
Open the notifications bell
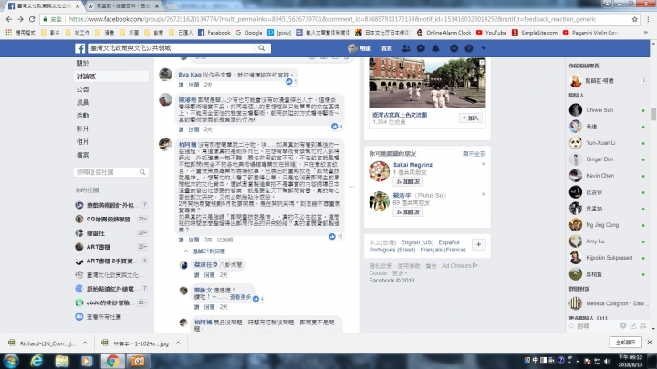436,48
